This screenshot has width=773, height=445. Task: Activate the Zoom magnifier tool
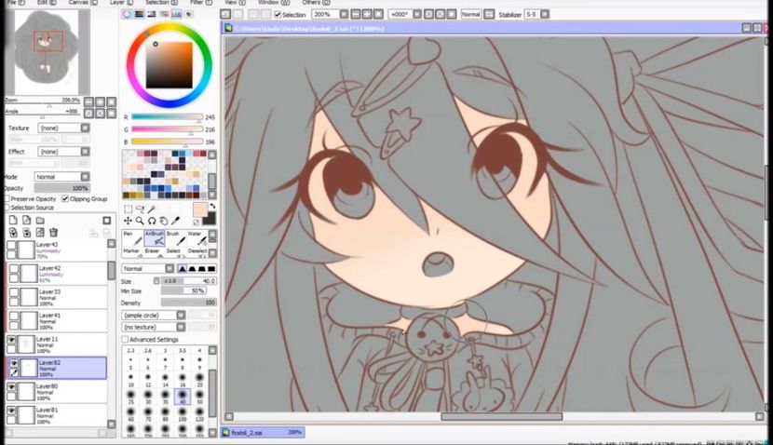140,221
